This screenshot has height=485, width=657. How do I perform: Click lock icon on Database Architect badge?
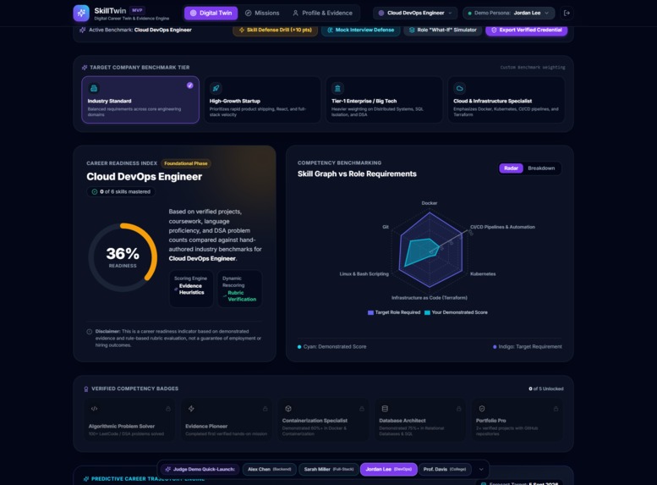[459, 409]
